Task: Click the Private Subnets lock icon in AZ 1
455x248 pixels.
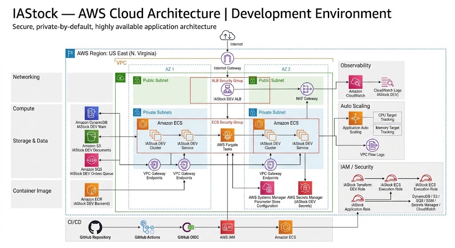Action: (x=137, y=112)
